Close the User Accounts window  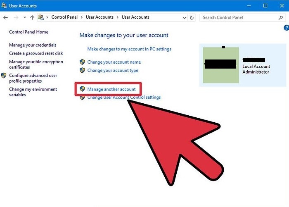tap(282, 6)
